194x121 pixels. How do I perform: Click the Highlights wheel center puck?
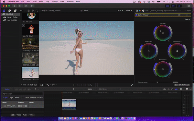(x=177, y=51)
